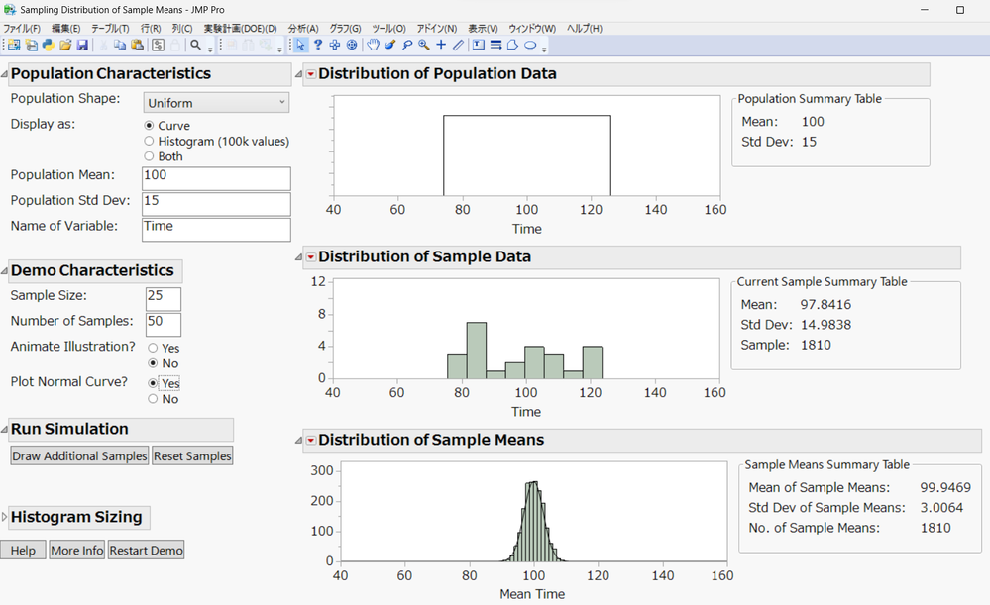
Task: Open red triangle menu for Distribution of Sample Means
Action: point(310,440)
